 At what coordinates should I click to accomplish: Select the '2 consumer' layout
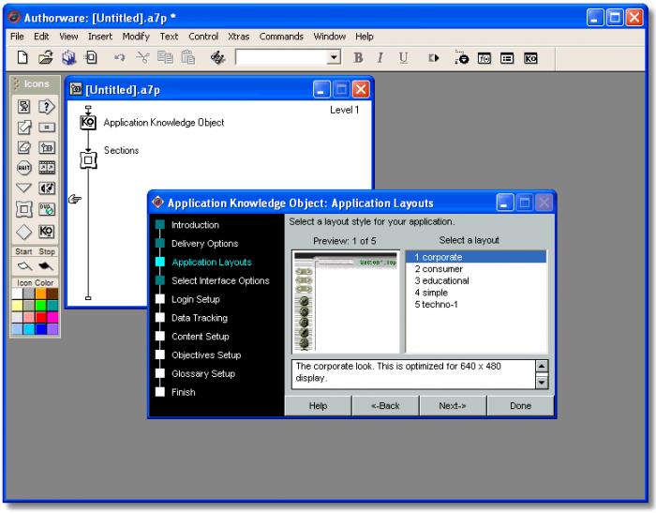coord(476,269)
